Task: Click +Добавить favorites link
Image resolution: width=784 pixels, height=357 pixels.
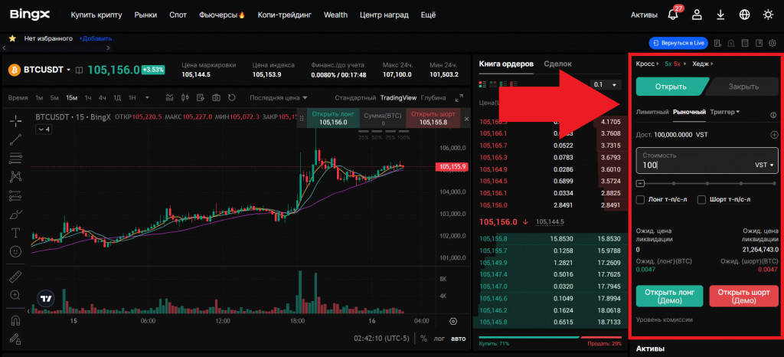Action: pyautogui.click(x=96, y=38)
